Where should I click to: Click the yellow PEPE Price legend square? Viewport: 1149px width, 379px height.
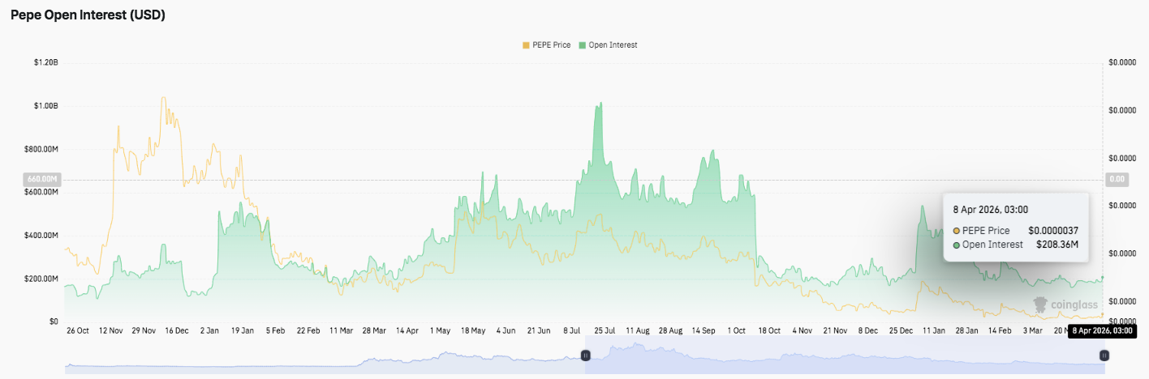[x=526, y=45]
